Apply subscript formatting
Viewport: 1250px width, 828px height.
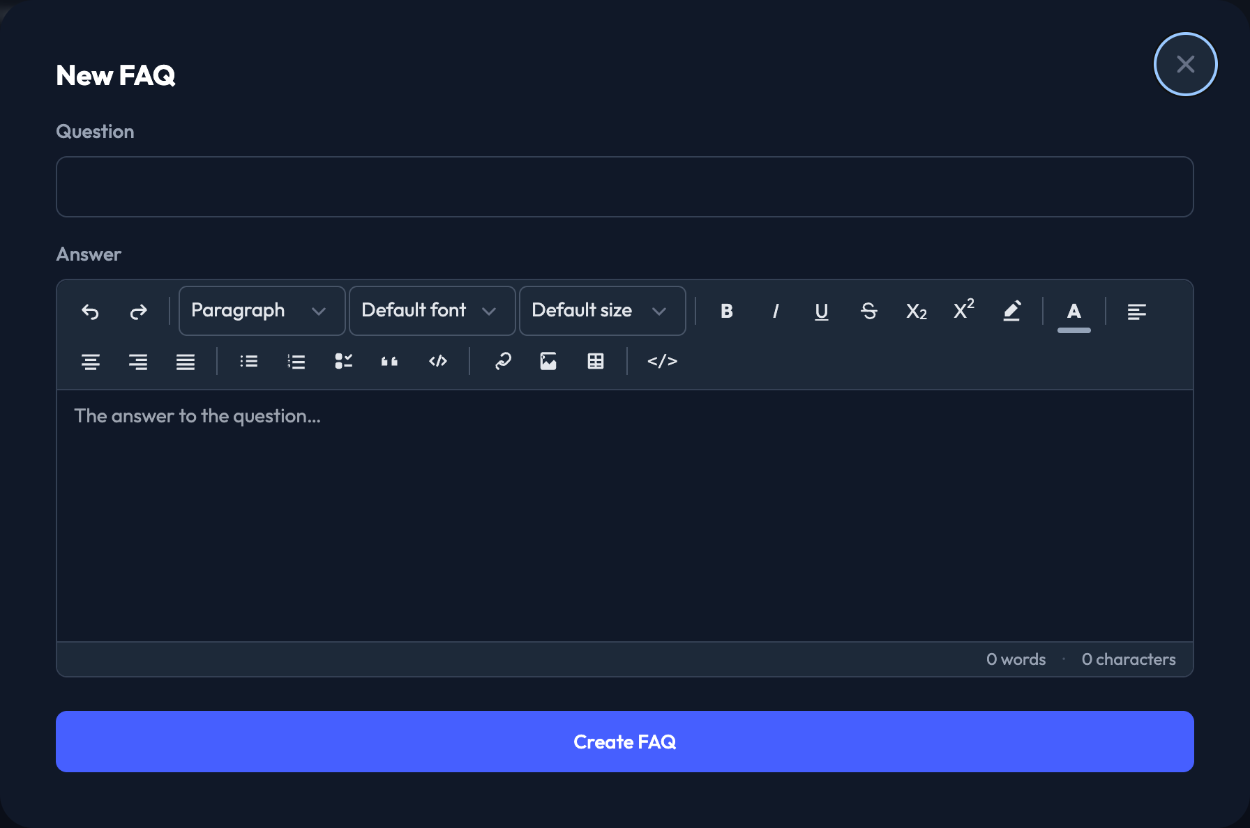click(917, 311)
